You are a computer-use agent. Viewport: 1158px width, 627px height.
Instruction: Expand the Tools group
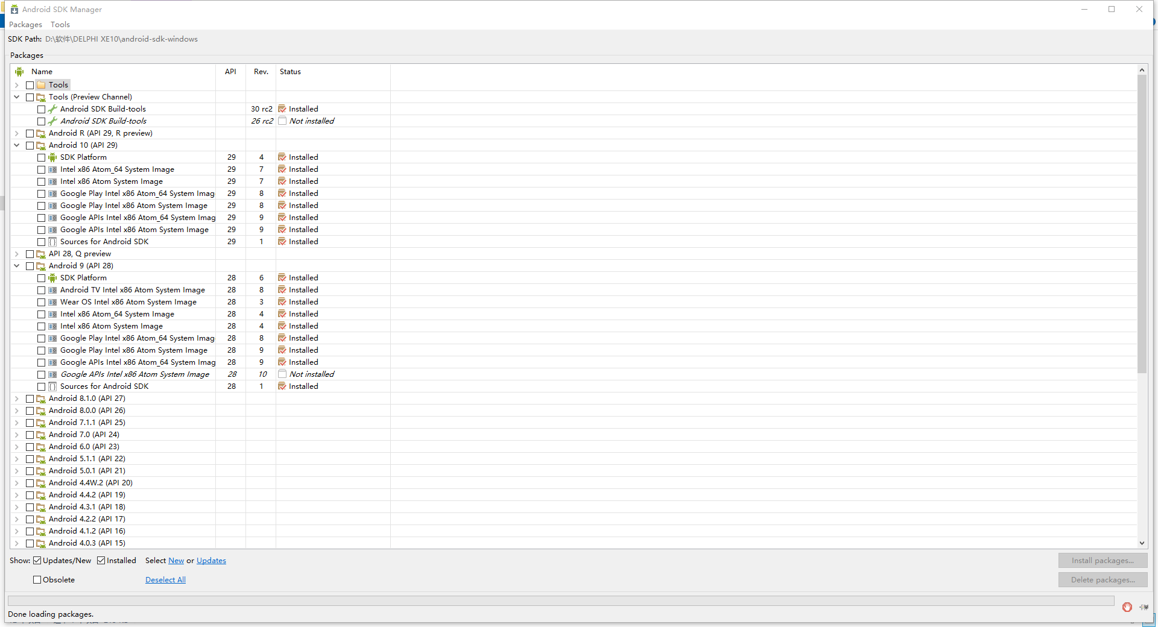pyautogui.click(x=17, y=85)
